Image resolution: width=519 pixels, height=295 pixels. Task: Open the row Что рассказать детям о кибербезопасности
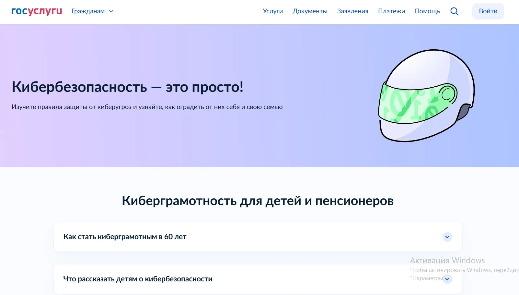tap(258, 279)
